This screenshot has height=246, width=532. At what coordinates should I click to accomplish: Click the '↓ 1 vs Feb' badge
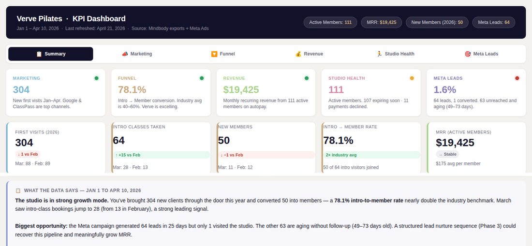[x=28, y=154]
